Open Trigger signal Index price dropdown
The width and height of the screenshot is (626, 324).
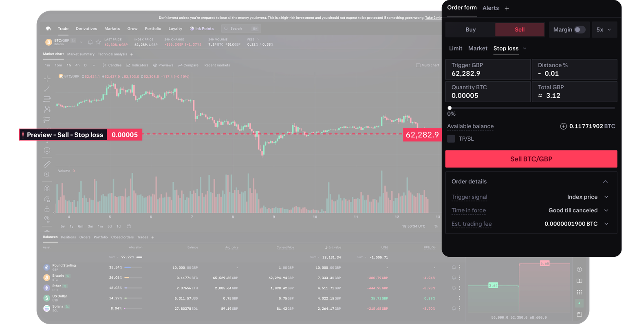[x=588, y=197]
